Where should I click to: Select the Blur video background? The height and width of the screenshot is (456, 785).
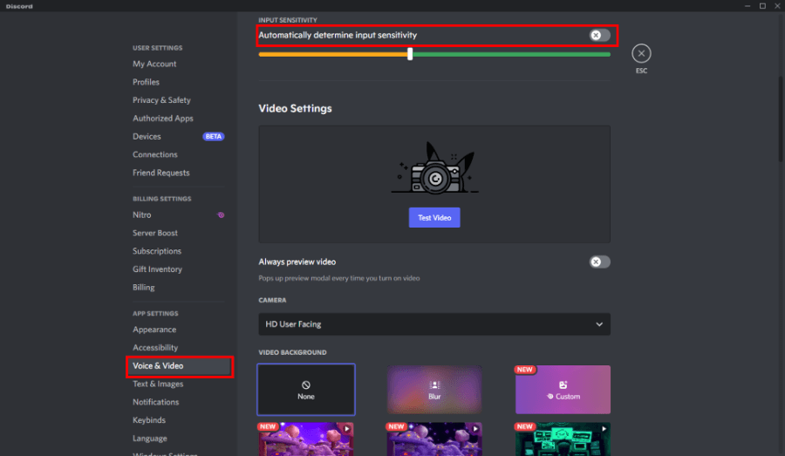point(434,390)
